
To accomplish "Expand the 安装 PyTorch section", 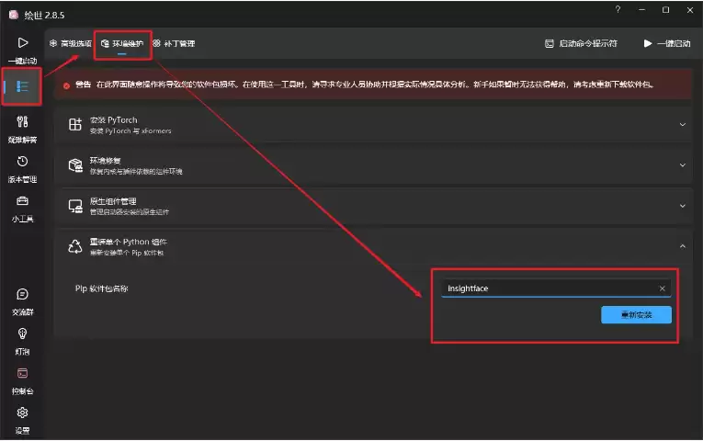I will [x=683, y=125].
